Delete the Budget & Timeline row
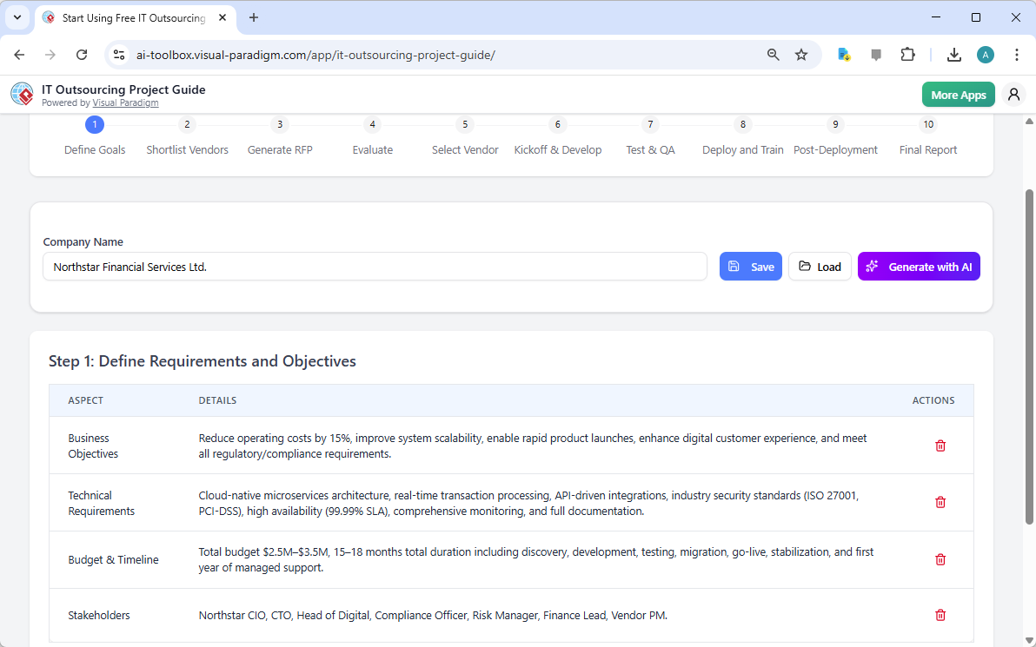 pyautogui.click(x=940, y=559)
